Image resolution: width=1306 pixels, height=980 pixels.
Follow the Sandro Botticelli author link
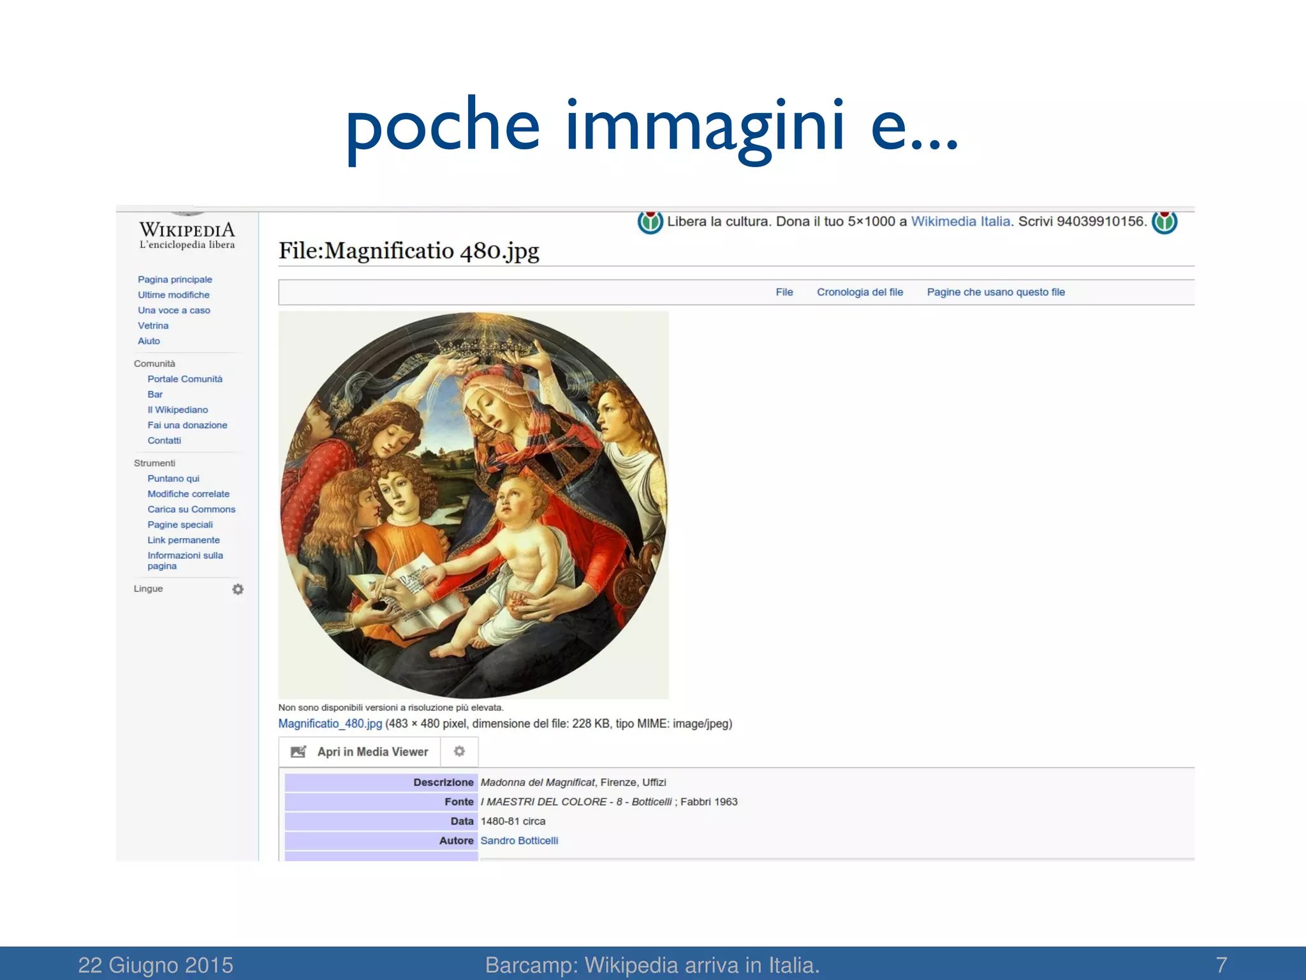pos(519,841)
